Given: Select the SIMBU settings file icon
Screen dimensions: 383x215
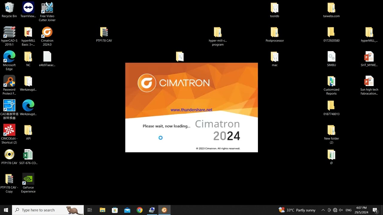Looking at the screenshot, I should (x=331, y=59).
